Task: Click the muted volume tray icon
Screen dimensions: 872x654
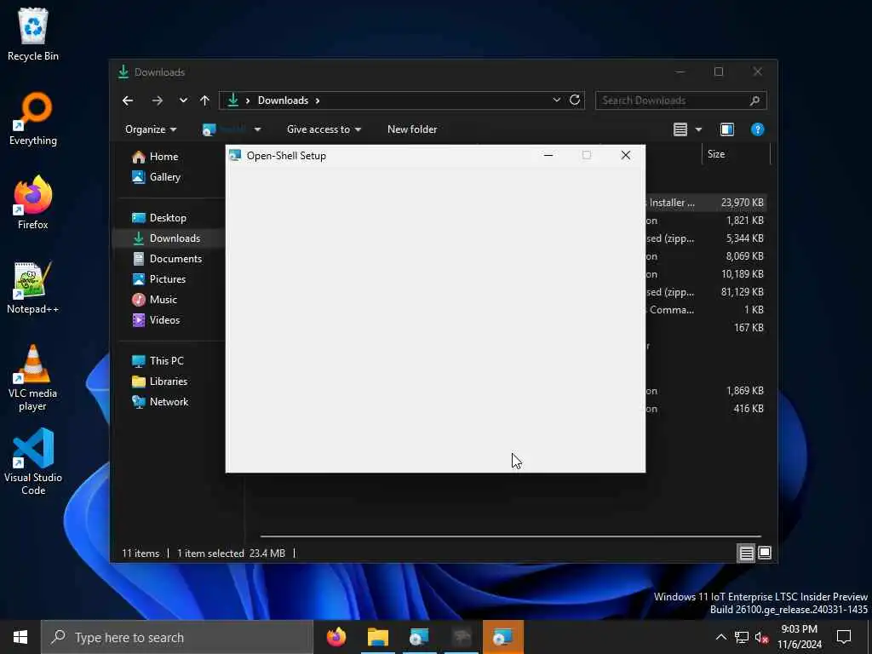Action: point(762,637)
